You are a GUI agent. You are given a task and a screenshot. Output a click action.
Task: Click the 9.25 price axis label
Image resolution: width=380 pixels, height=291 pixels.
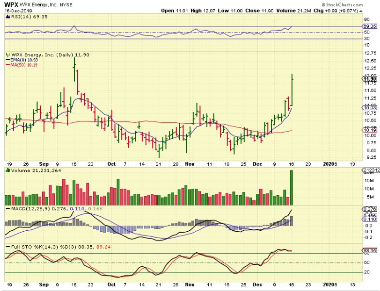pyautogui.click(x=370, y=158)
